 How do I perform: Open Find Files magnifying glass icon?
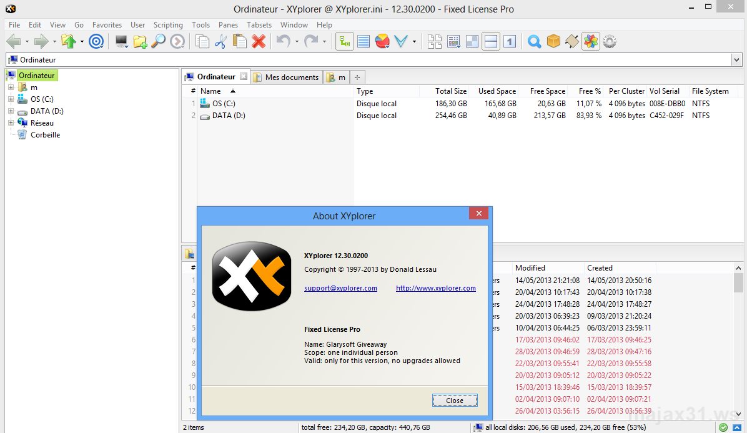click(x=159, y=42)
